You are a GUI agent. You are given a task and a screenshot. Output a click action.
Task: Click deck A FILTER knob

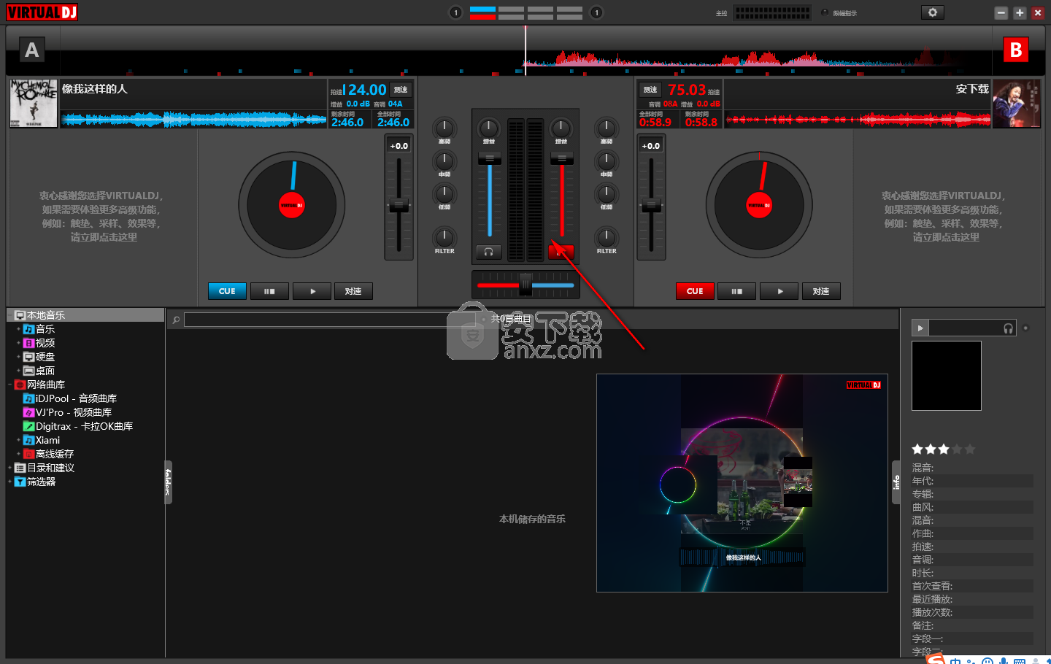(x=444, y=237)
